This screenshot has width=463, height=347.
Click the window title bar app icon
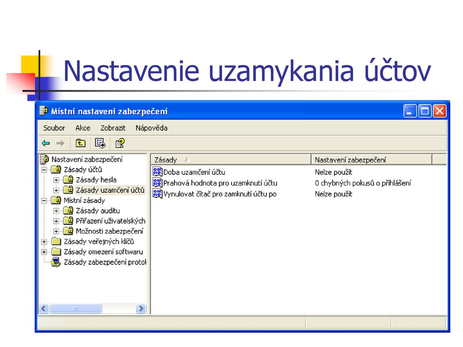(44, 110)
